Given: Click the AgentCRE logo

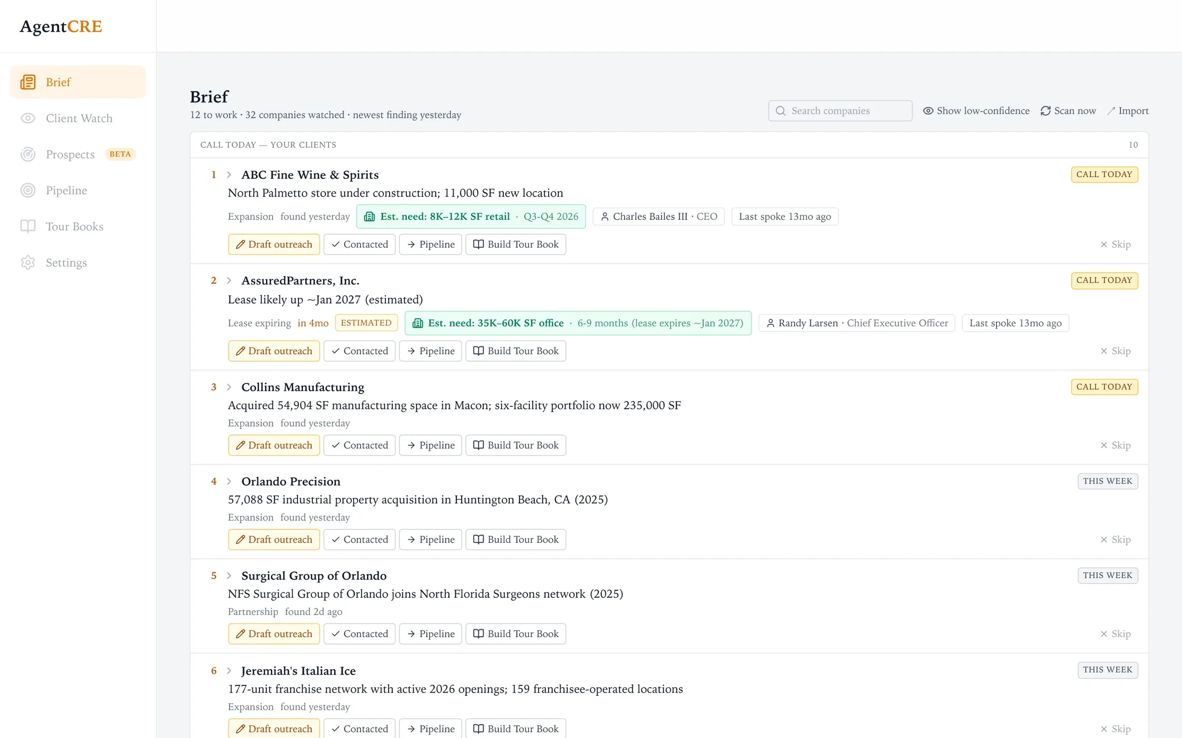Looking at the screenshot, I should click(x=61, y=26).
